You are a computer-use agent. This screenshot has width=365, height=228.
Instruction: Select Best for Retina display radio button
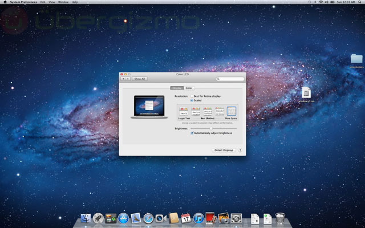(192, 96)
